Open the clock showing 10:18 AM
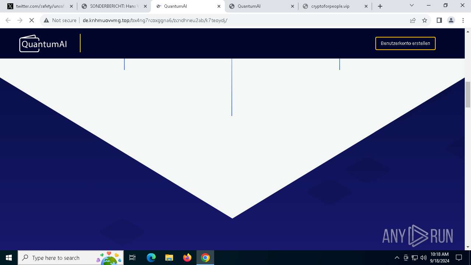This screenshot has height=265, width=471. 440,258
